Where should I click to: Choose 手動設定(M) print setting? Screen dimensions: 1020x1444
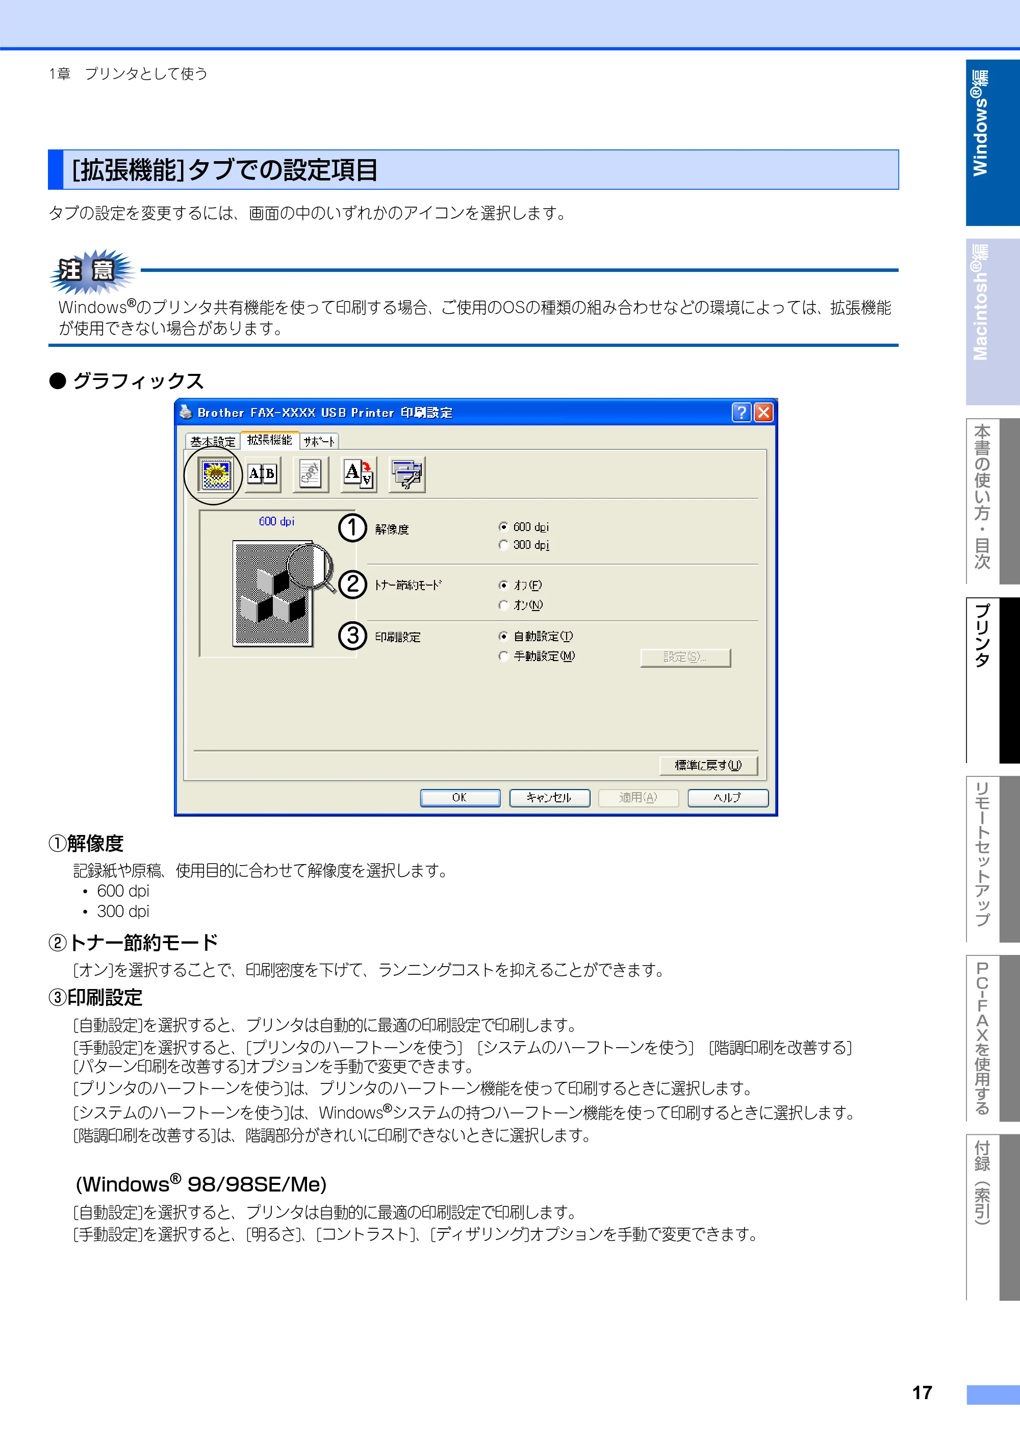click(x=503, y=656)
